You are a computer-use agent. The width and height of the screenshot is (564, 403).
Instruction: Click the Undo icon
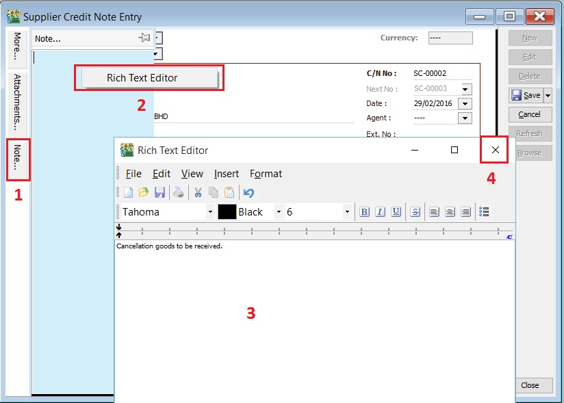coord(248,192)
